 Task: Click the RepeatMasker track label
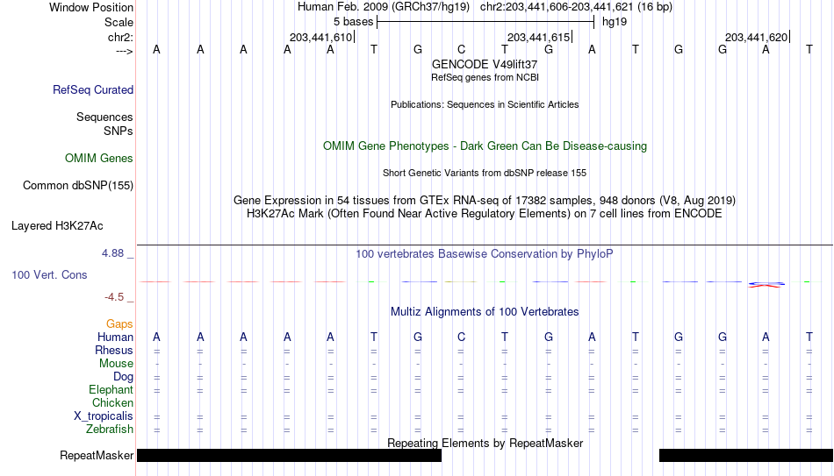pyautogui.click(x=97, y=455)
